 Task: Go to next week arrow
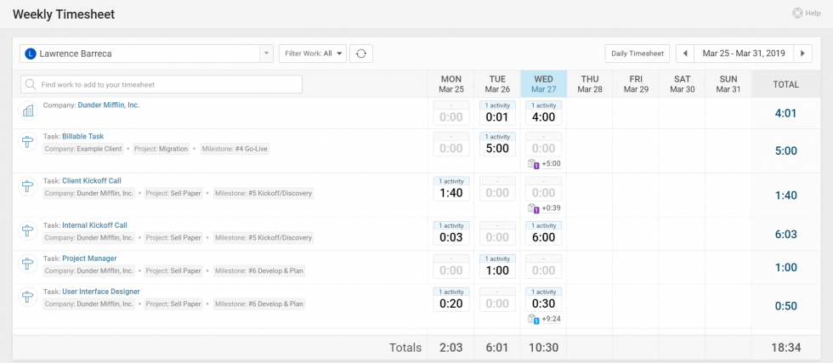[802, 54]
